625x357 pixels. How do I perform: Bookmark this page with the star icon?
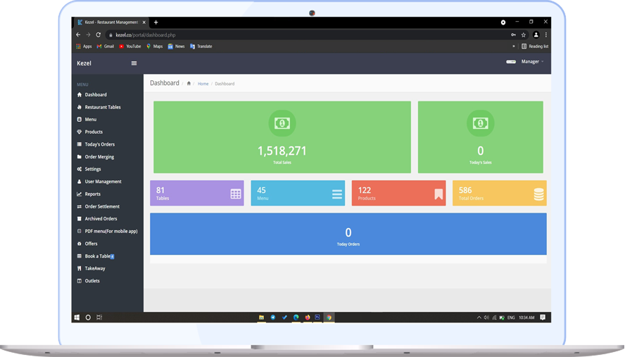(523, 35)
